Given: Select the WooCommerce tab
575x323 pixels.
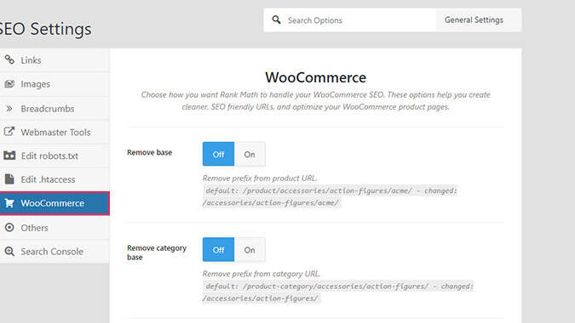Looking at the screenshot, I should pyautogui.click(x=55, y=203).
